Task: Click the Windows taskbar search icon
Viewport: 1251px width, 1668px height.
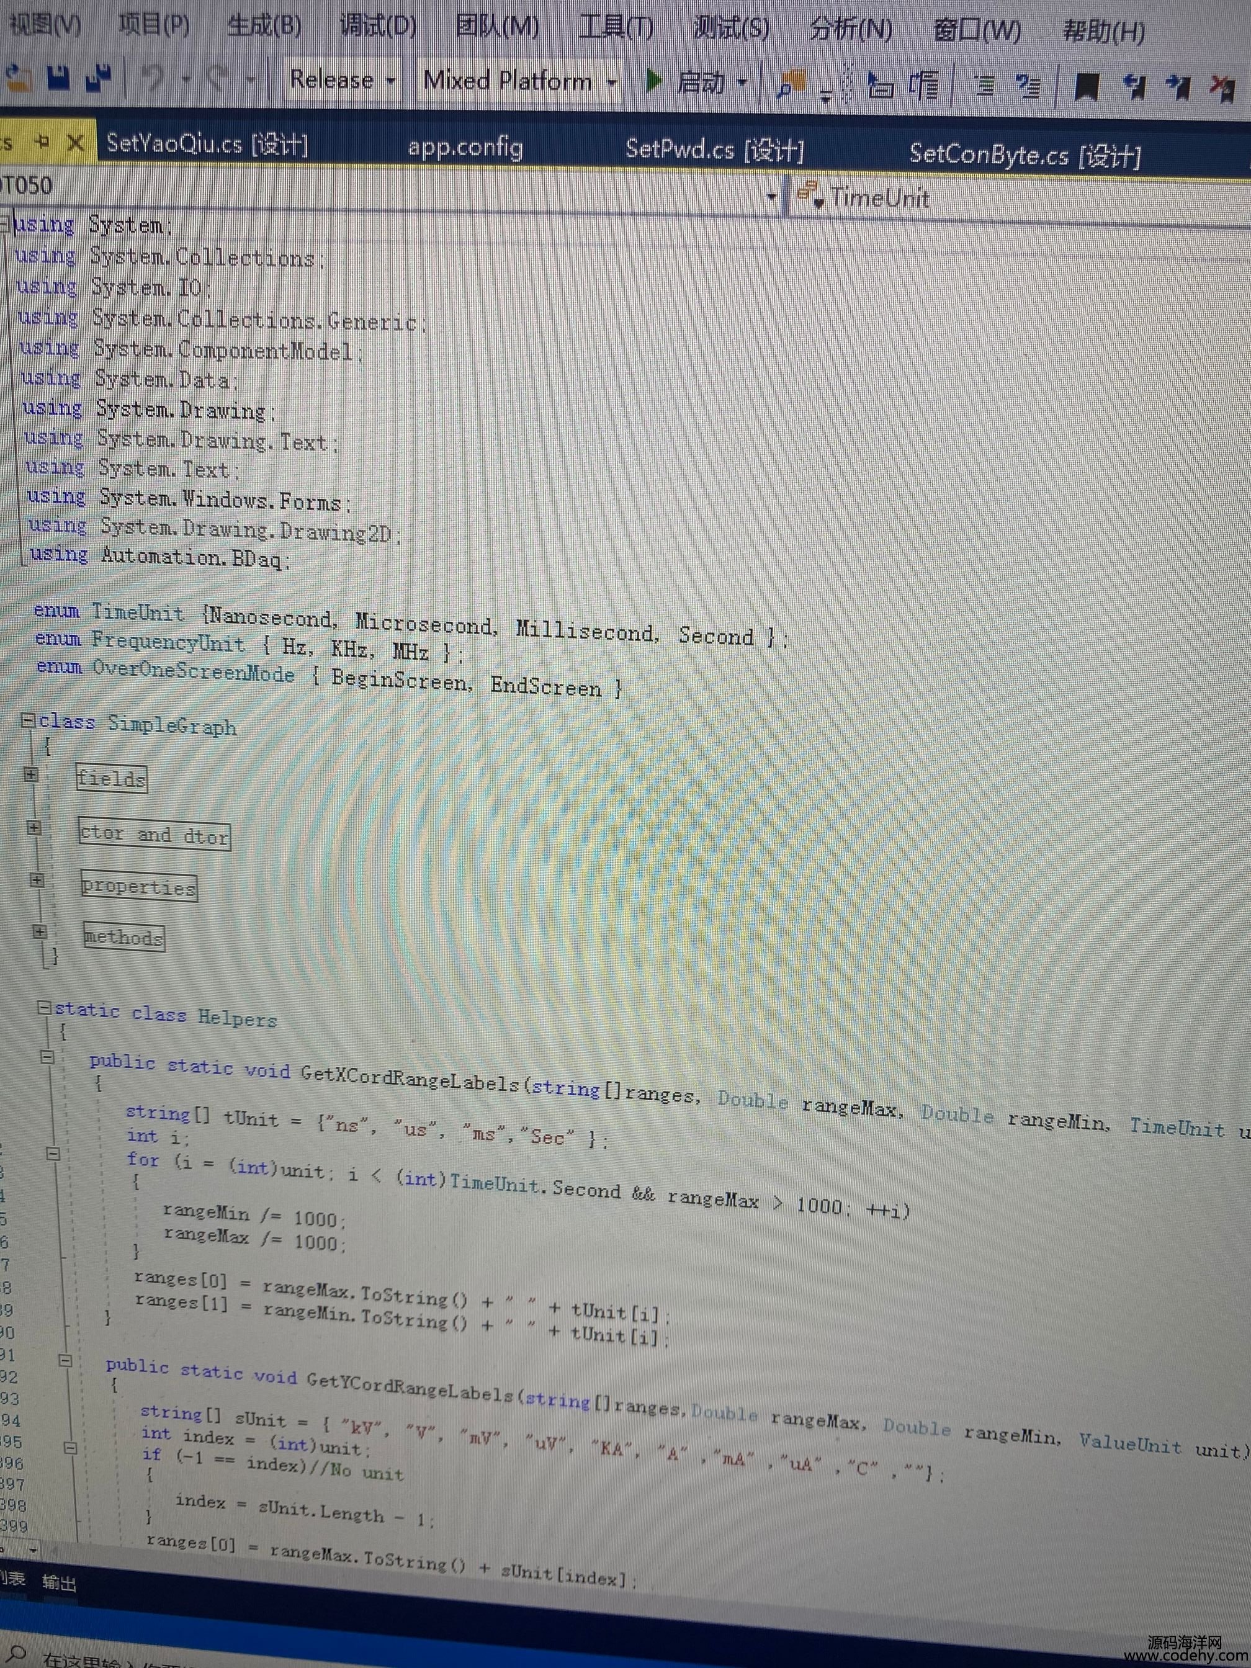Action: tap(17, 1655)
